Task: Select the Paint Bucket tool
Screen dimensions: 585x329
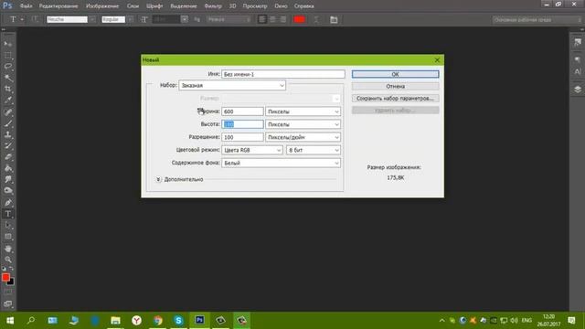Action: [x=8, y=168]
